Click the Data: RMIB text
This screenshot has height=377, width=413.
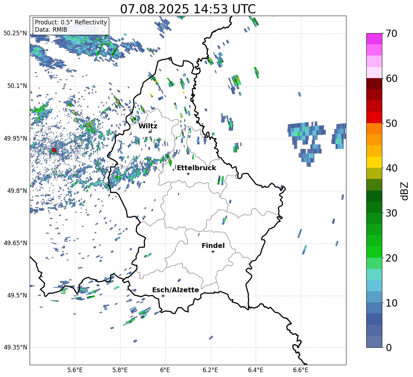pyautogui.click(x=51, y=30)
